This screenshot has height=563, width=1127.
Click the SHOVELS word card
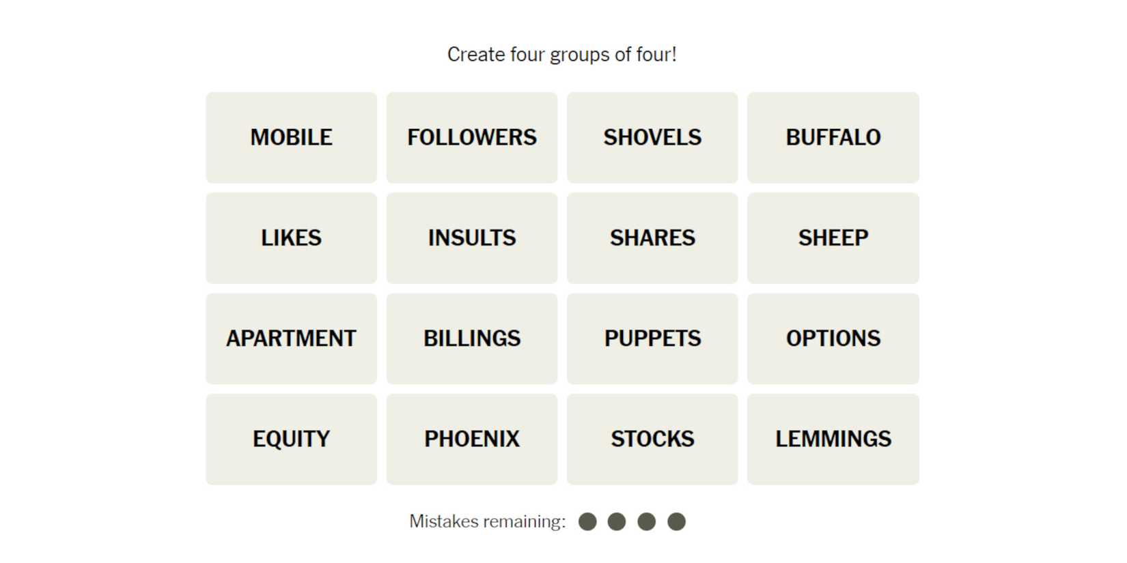click(x=652, y=138)
